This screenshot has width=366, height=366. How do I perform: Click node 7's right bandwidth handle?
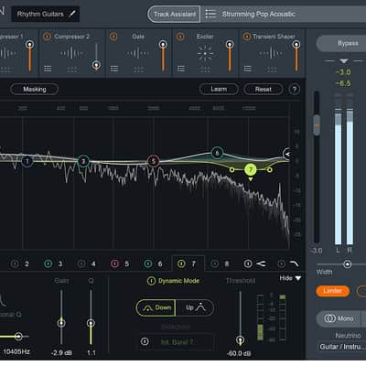point(270,169)
